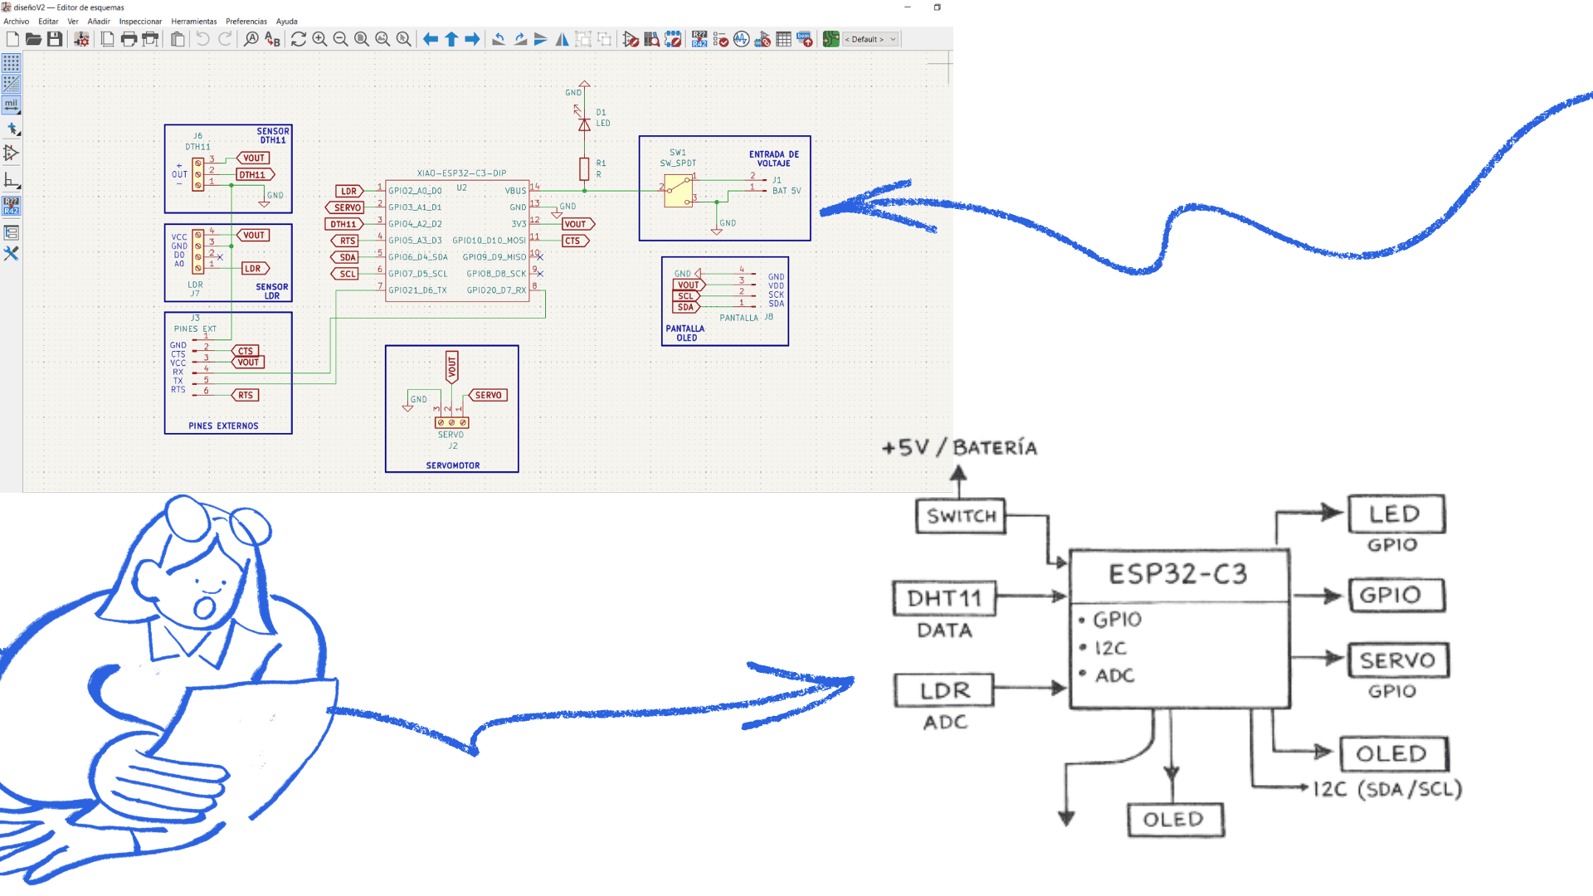Click the Find text icon

pyautogui.click(x=251, y=39)
